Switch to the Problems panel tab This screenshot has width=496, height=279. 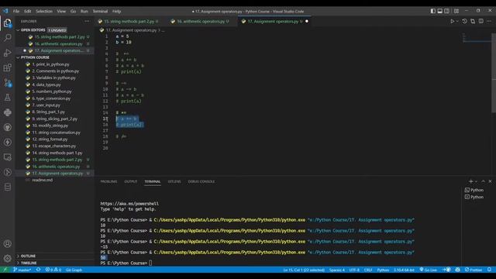108,181
